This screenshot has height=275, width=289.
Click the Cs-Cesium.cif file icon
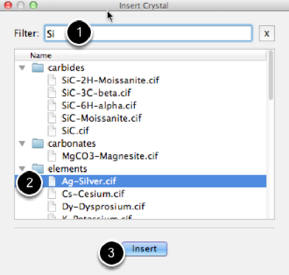(53, 194)
